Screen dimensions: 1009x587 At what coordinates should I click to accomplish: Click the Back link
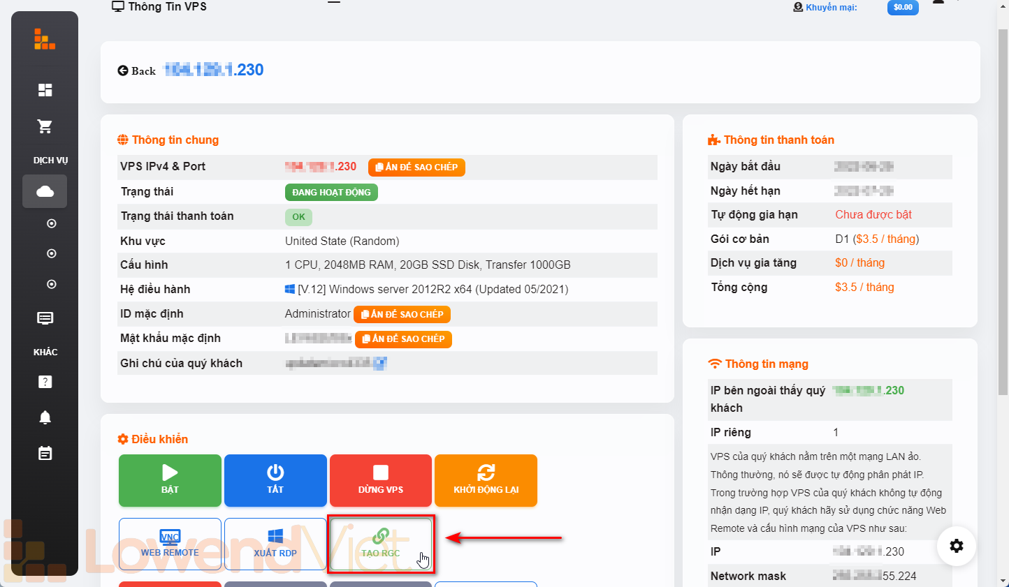tap(137, 70)
